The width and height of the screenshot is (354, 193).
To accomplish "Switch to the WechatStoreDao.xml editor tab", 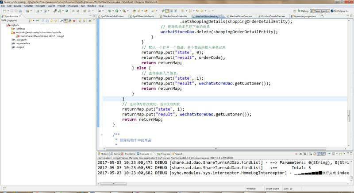I will [x=240, y=16].
